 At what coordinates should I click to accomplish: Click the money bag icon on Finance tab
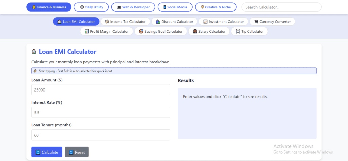[34, 7]
